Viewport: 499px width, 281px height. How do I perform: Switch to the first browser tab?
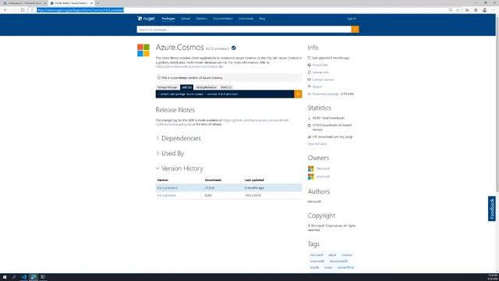tap(24, 3)
